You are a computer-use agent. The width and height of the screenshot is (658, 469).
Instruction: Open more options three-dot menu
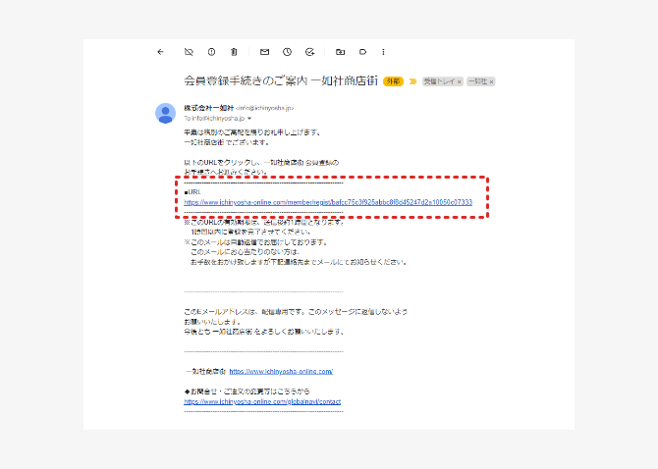383,52
